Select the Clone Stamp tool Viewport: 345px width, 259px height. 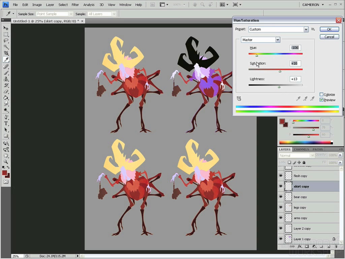(6, 79)
